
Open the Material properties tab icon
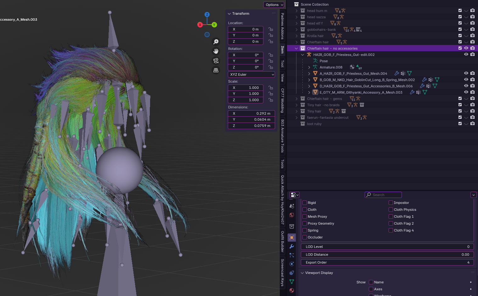pyautogui.click(x=292, y=290)
